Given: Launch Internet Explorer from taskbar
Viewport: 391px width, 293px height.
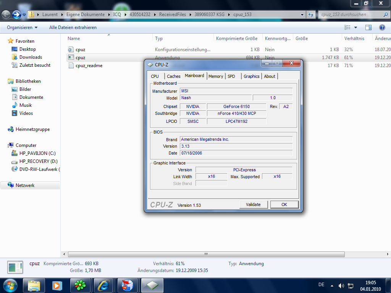Looking at the screenshot, I should pos(103,285).
